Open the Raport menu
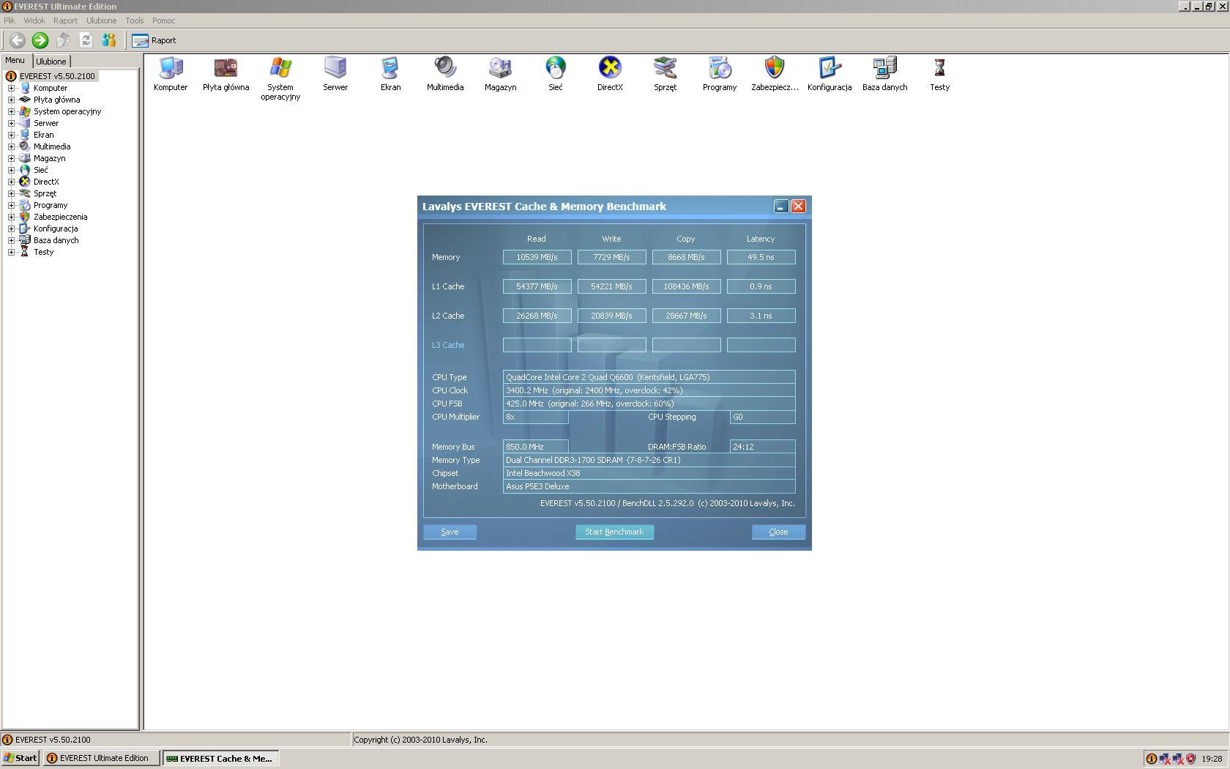1230x769 pixels. (x=65, y=21)
